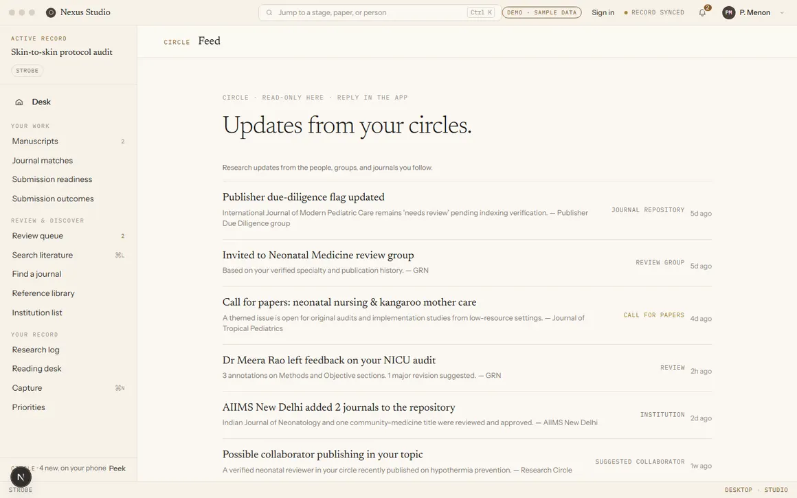Screen dimensions: 797x498
Task: Click the Sign in link
Action: click(603, 12)
